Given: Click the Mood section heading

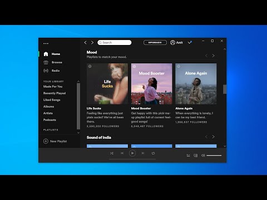Looking at the screenshot, I should (92, 52).
